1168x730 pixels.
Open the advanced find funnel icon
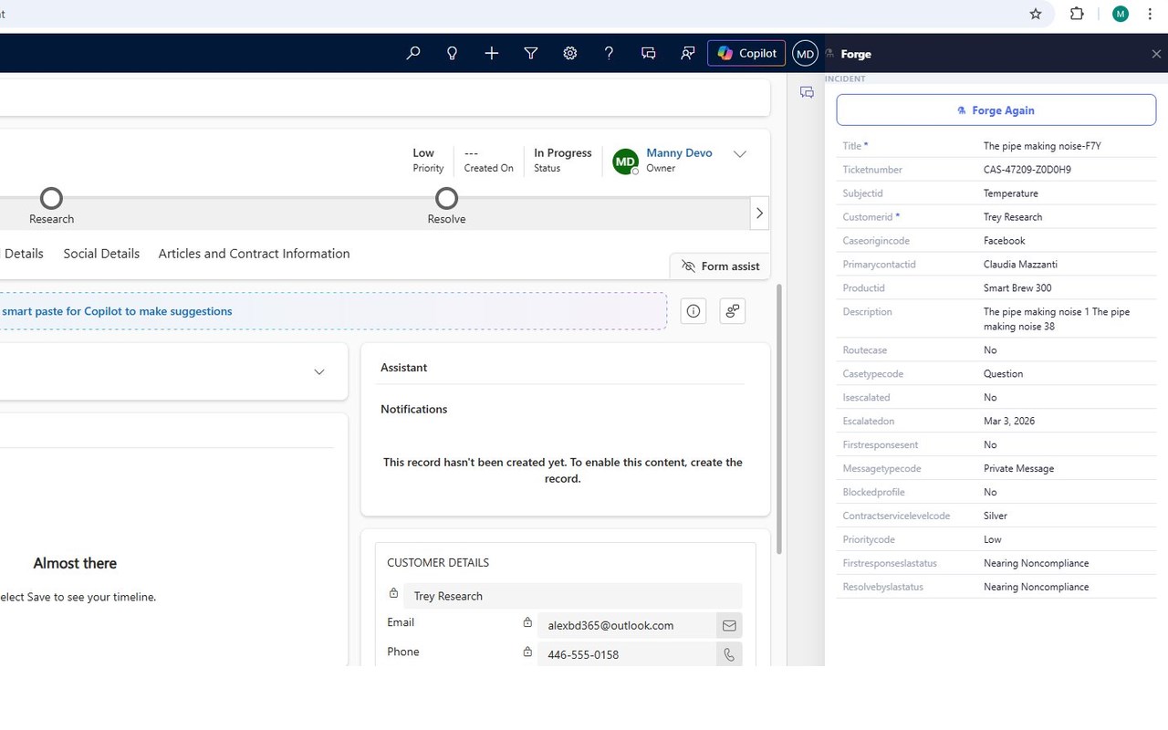pos(531,54)
